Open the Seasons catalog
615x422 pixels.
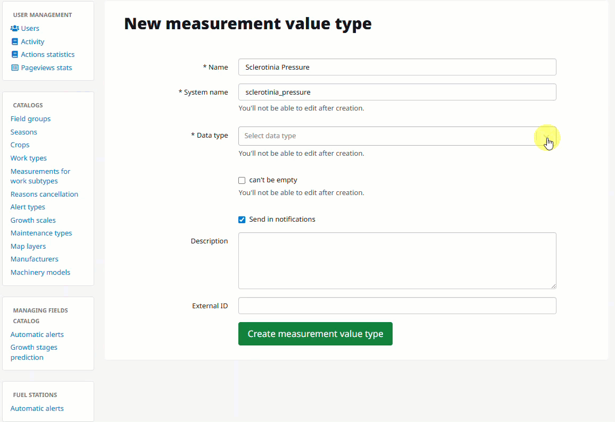point(23,132)
